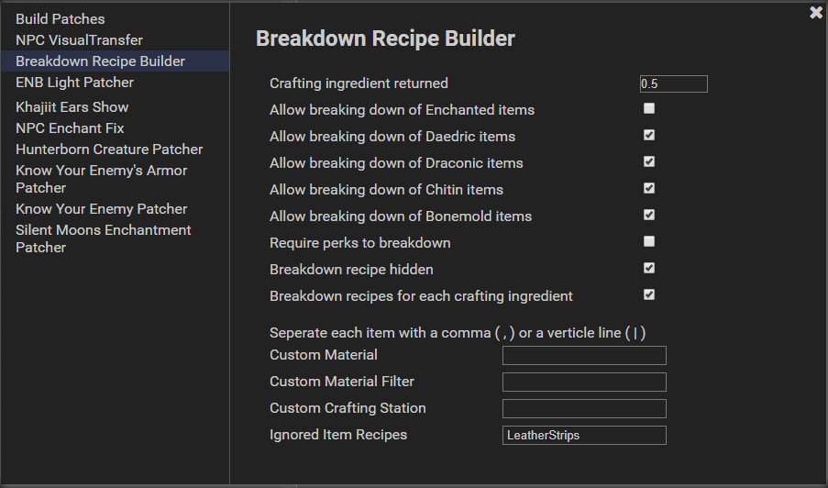Screen dimensions: 828x488
Task: Select Breakdown Recipe Builder in the sidebar
Action: click(100, 61)
